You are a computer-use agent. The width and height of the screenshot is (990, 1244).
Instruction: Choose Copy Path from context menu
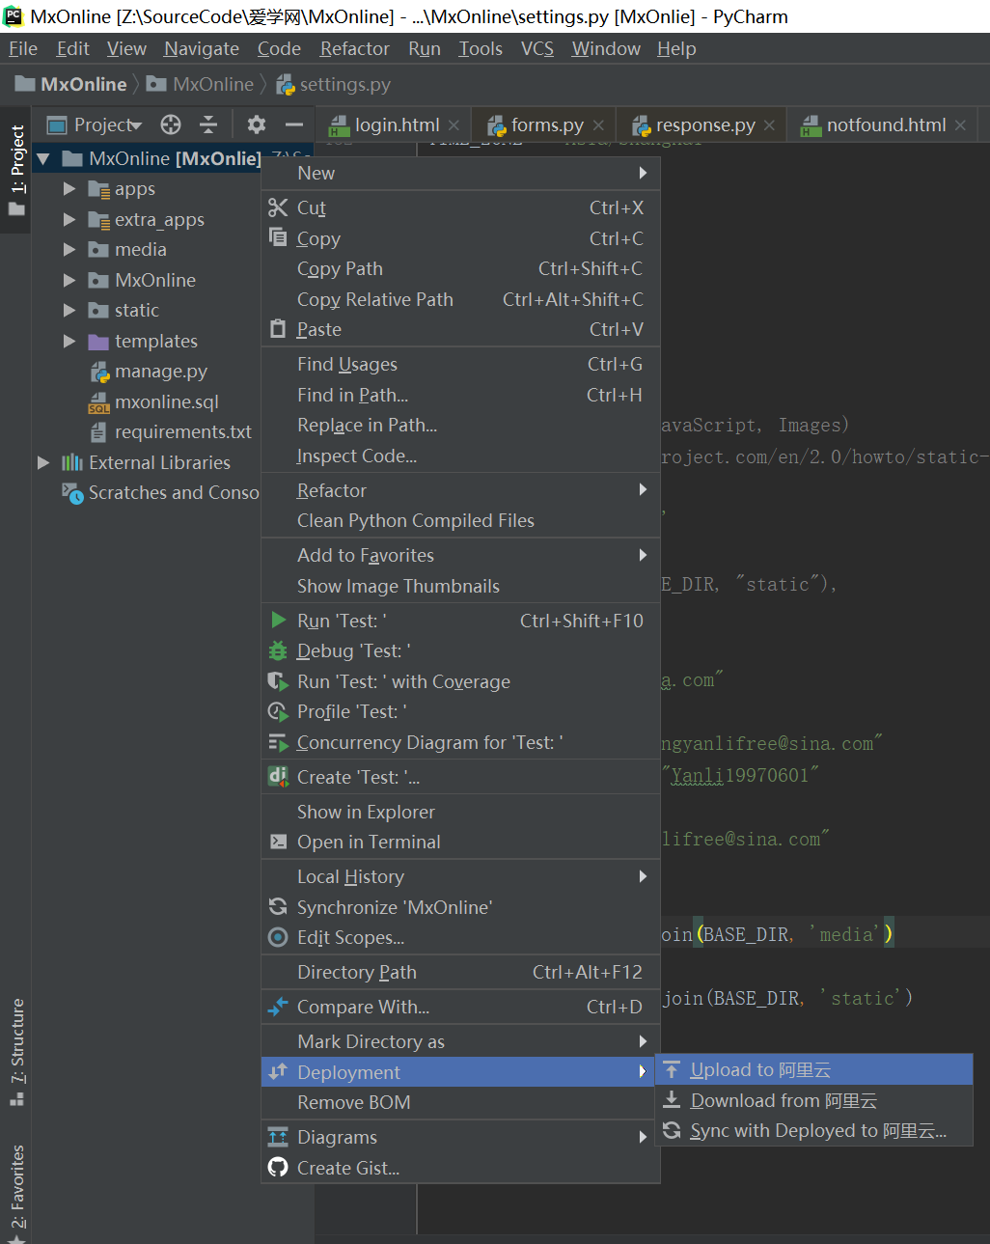pyautogui.click(x=460, y=268)
